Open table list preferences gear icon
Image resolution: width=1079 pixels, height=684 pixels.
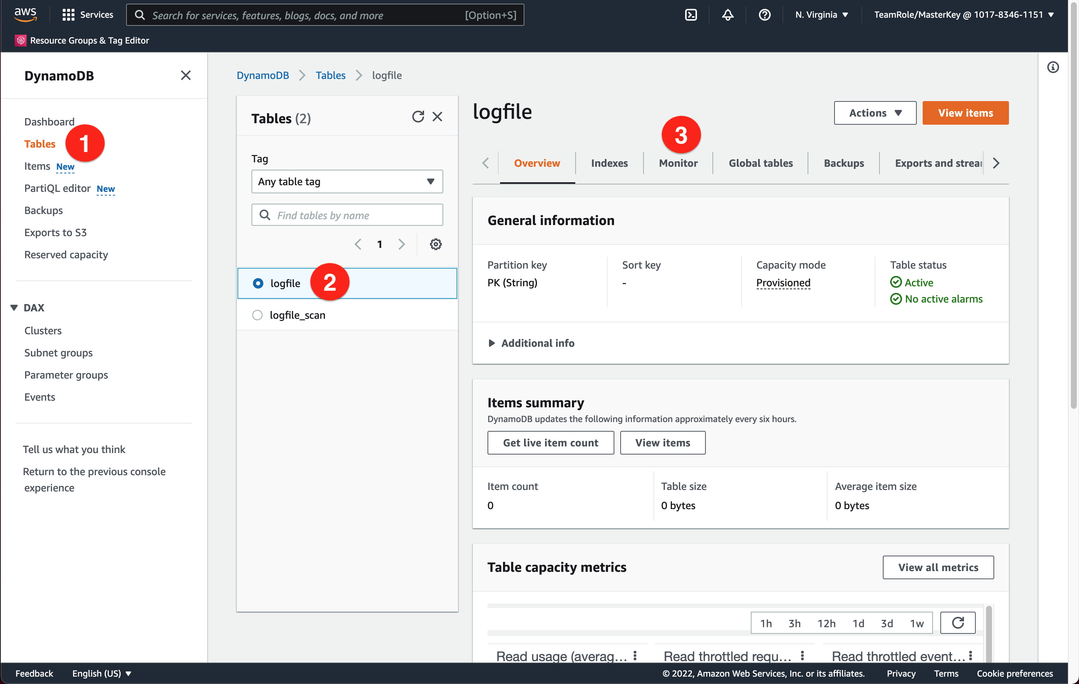pos(436,244)
